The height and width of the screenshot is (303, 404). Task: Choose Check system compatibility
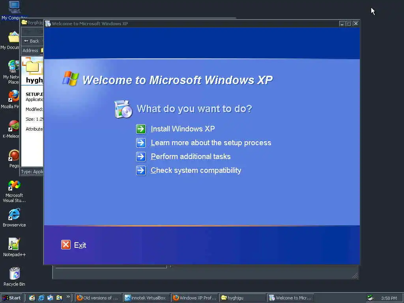196,170
